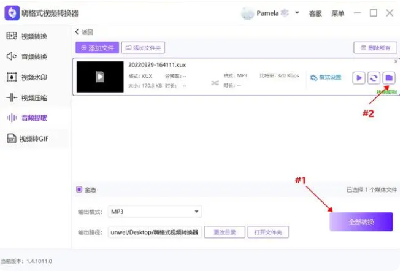Open output folder via folder icon button
Image resolution: width=403 pixels, height=271 pixels.
point(389,78)
